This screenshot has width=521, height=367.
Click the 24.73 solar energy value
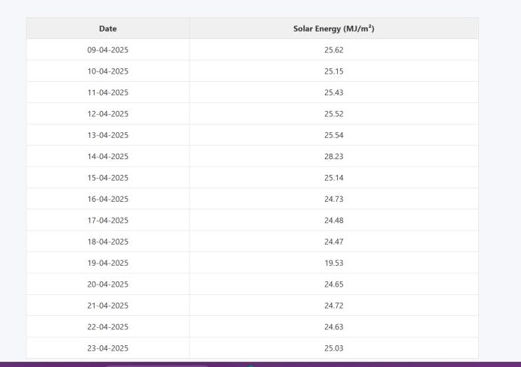click(333, 199)
